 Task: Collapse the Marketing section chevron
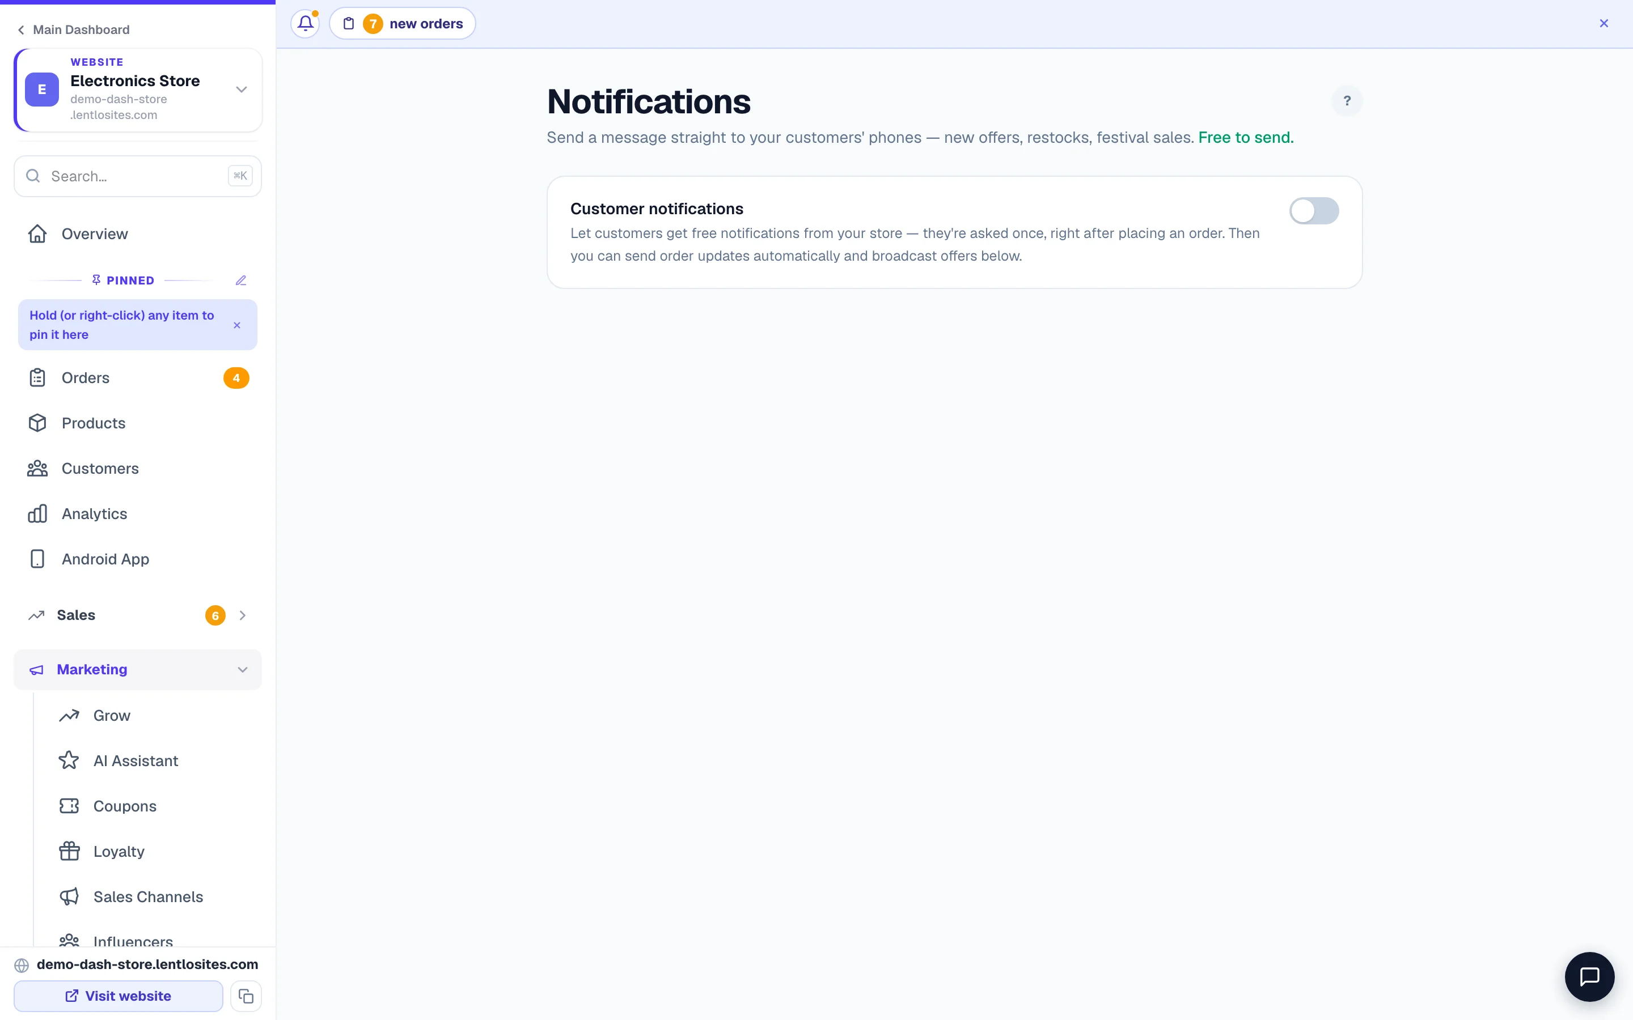[242, 669]
